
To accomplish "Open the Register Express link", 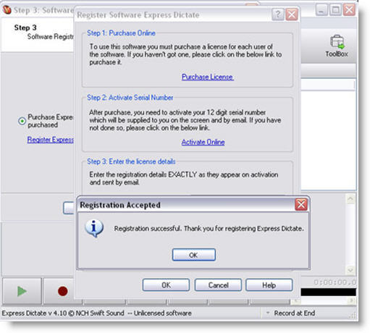I will pos(50,140).
